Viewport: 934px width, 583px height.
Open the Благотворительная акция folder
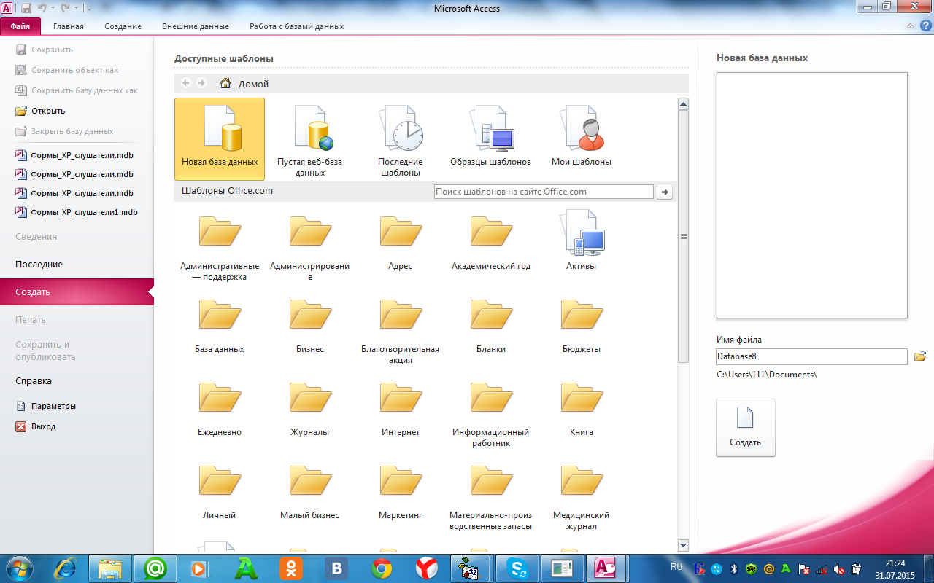tap(401, 331)
